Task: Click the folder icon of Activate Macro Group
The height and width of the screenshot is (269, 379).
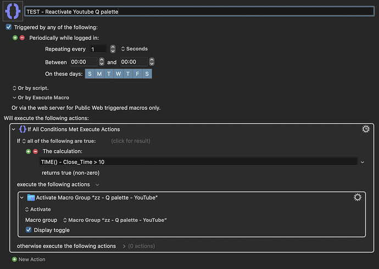Action: [31, 198]
